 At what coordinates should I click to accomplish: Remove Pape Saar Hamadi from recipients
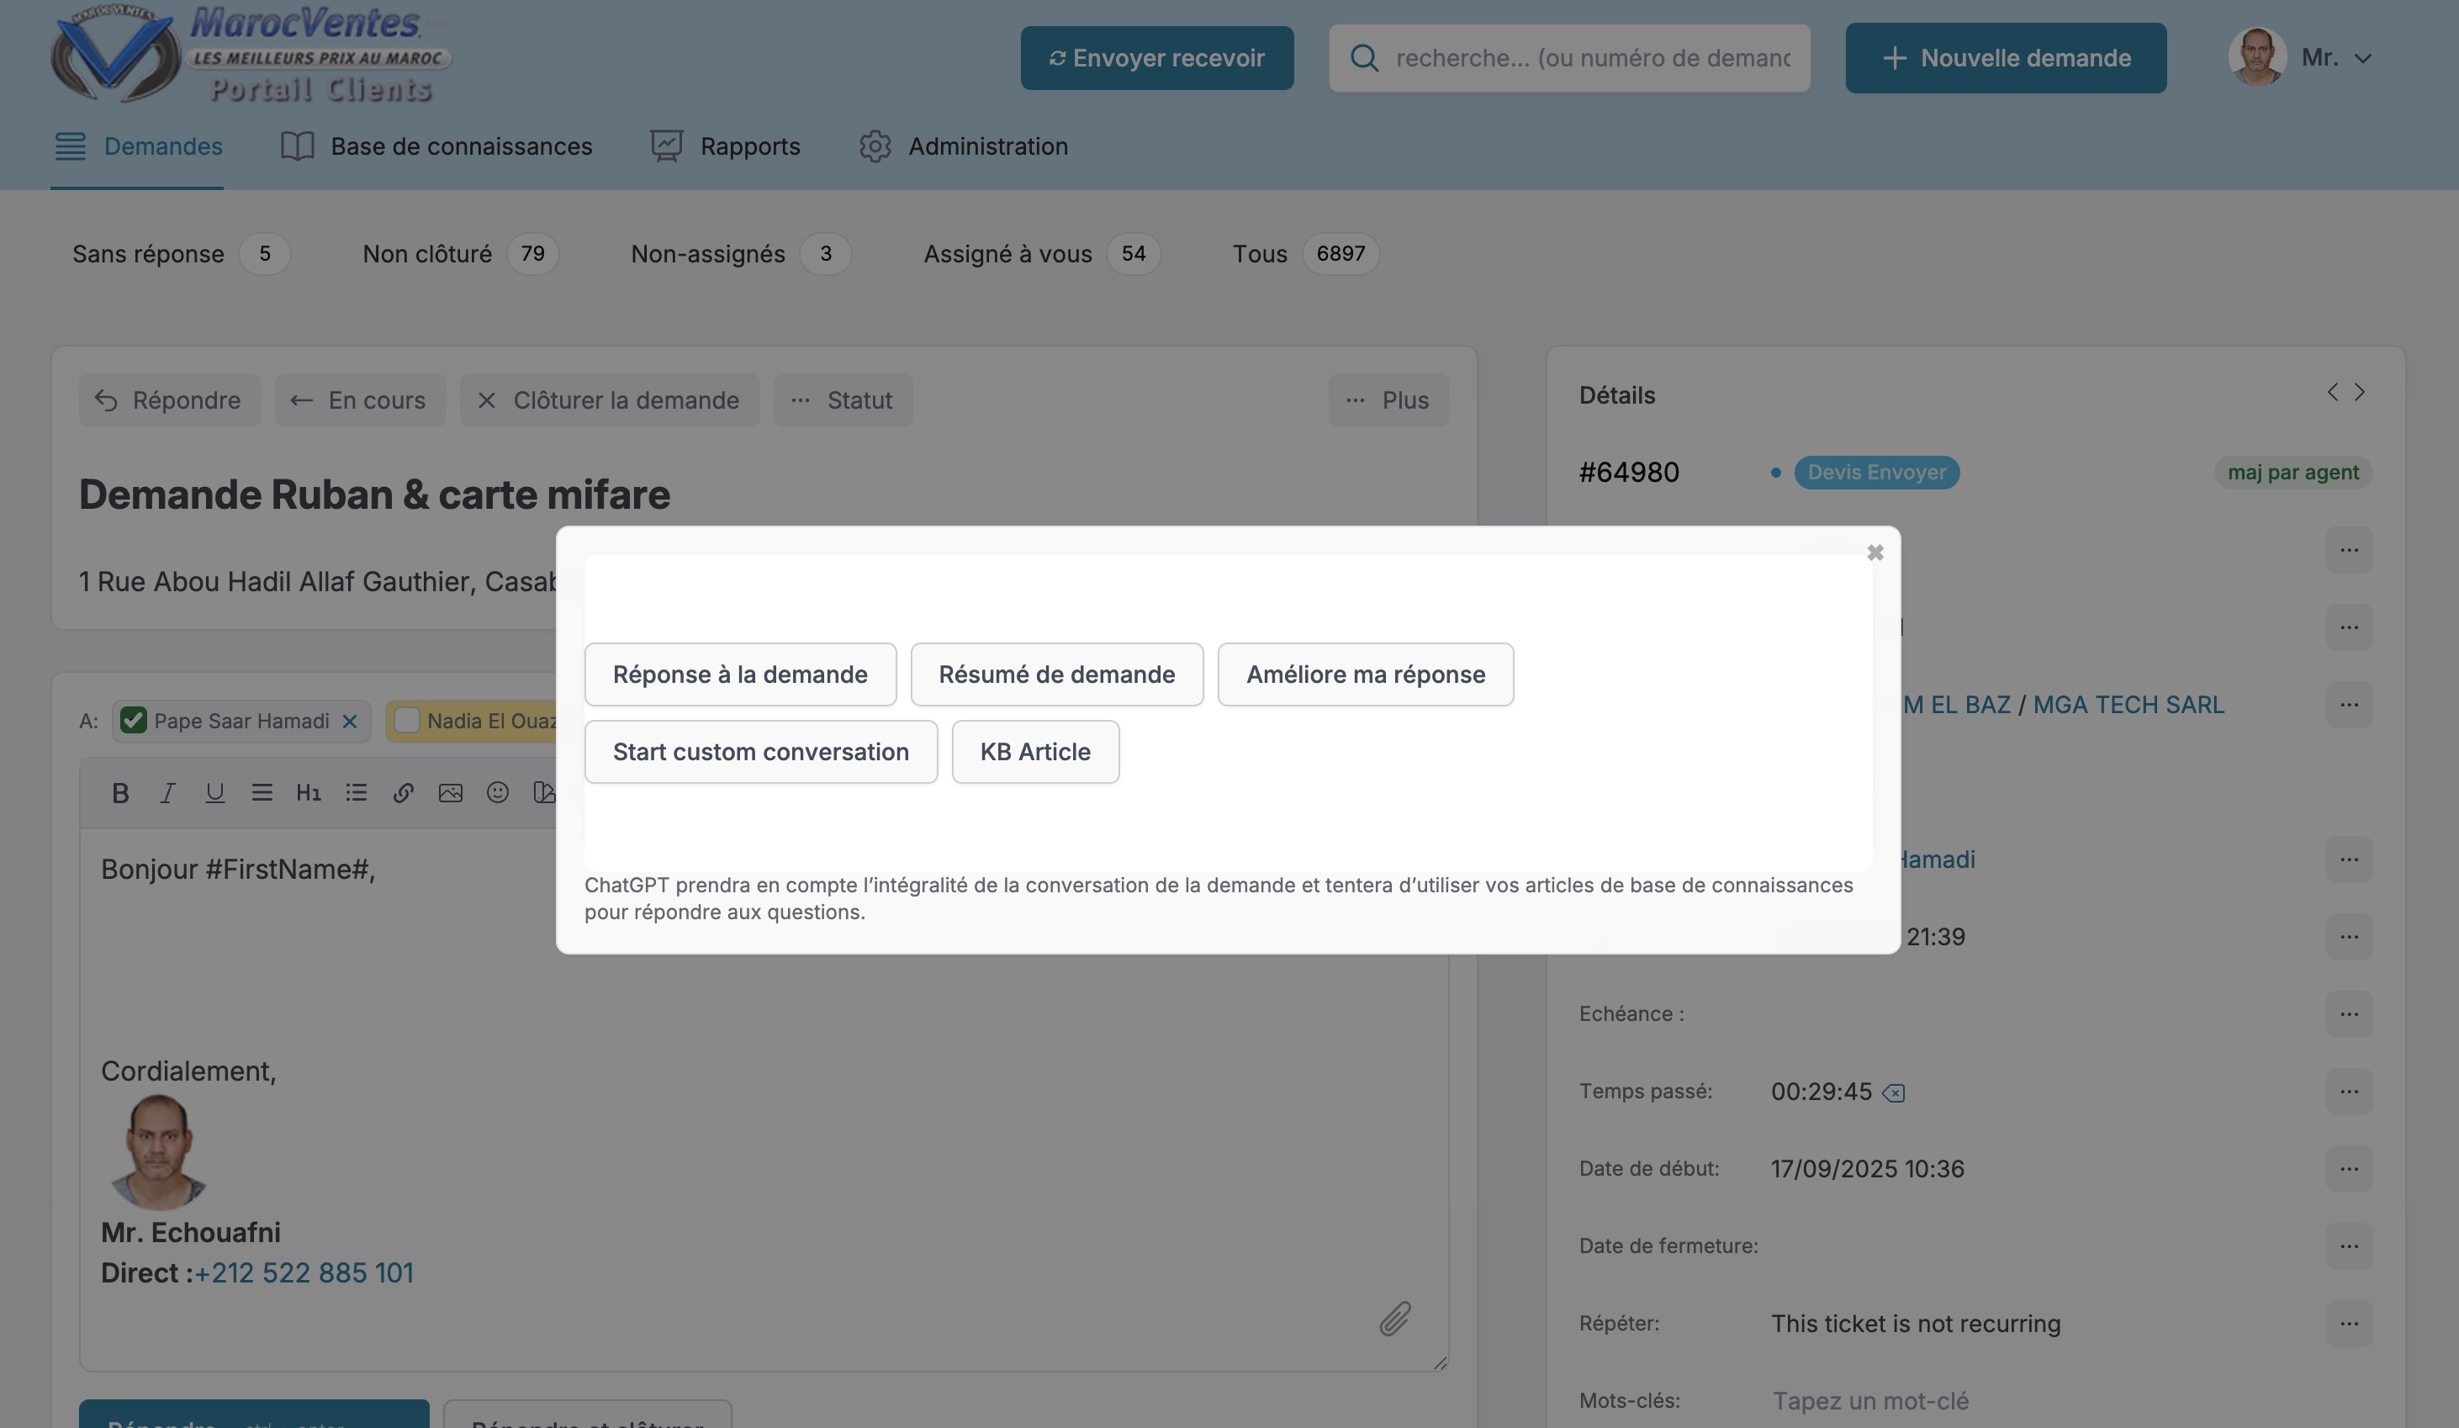pos(349,722)
